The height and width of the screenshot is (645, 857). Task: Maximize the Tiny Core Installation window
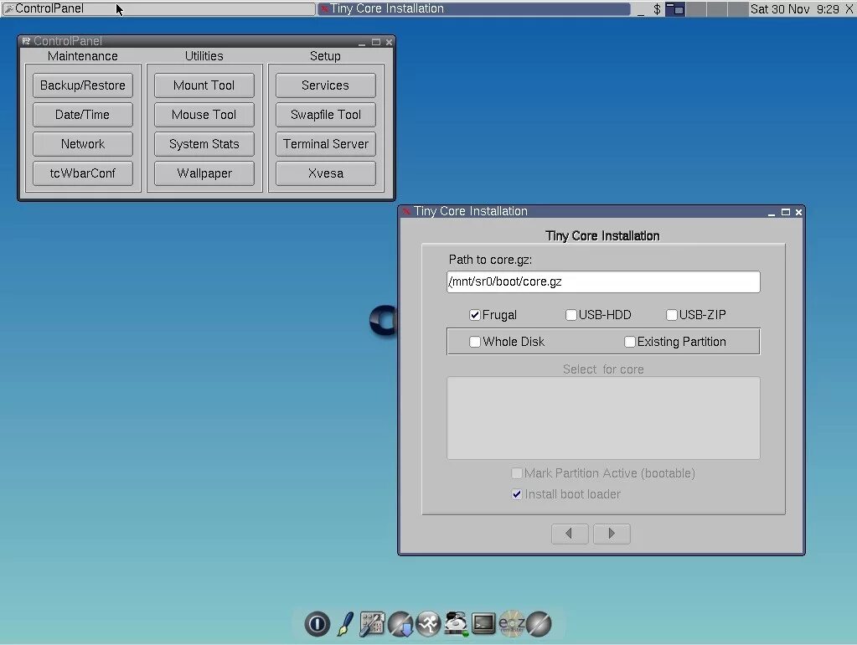click(786, 212)
